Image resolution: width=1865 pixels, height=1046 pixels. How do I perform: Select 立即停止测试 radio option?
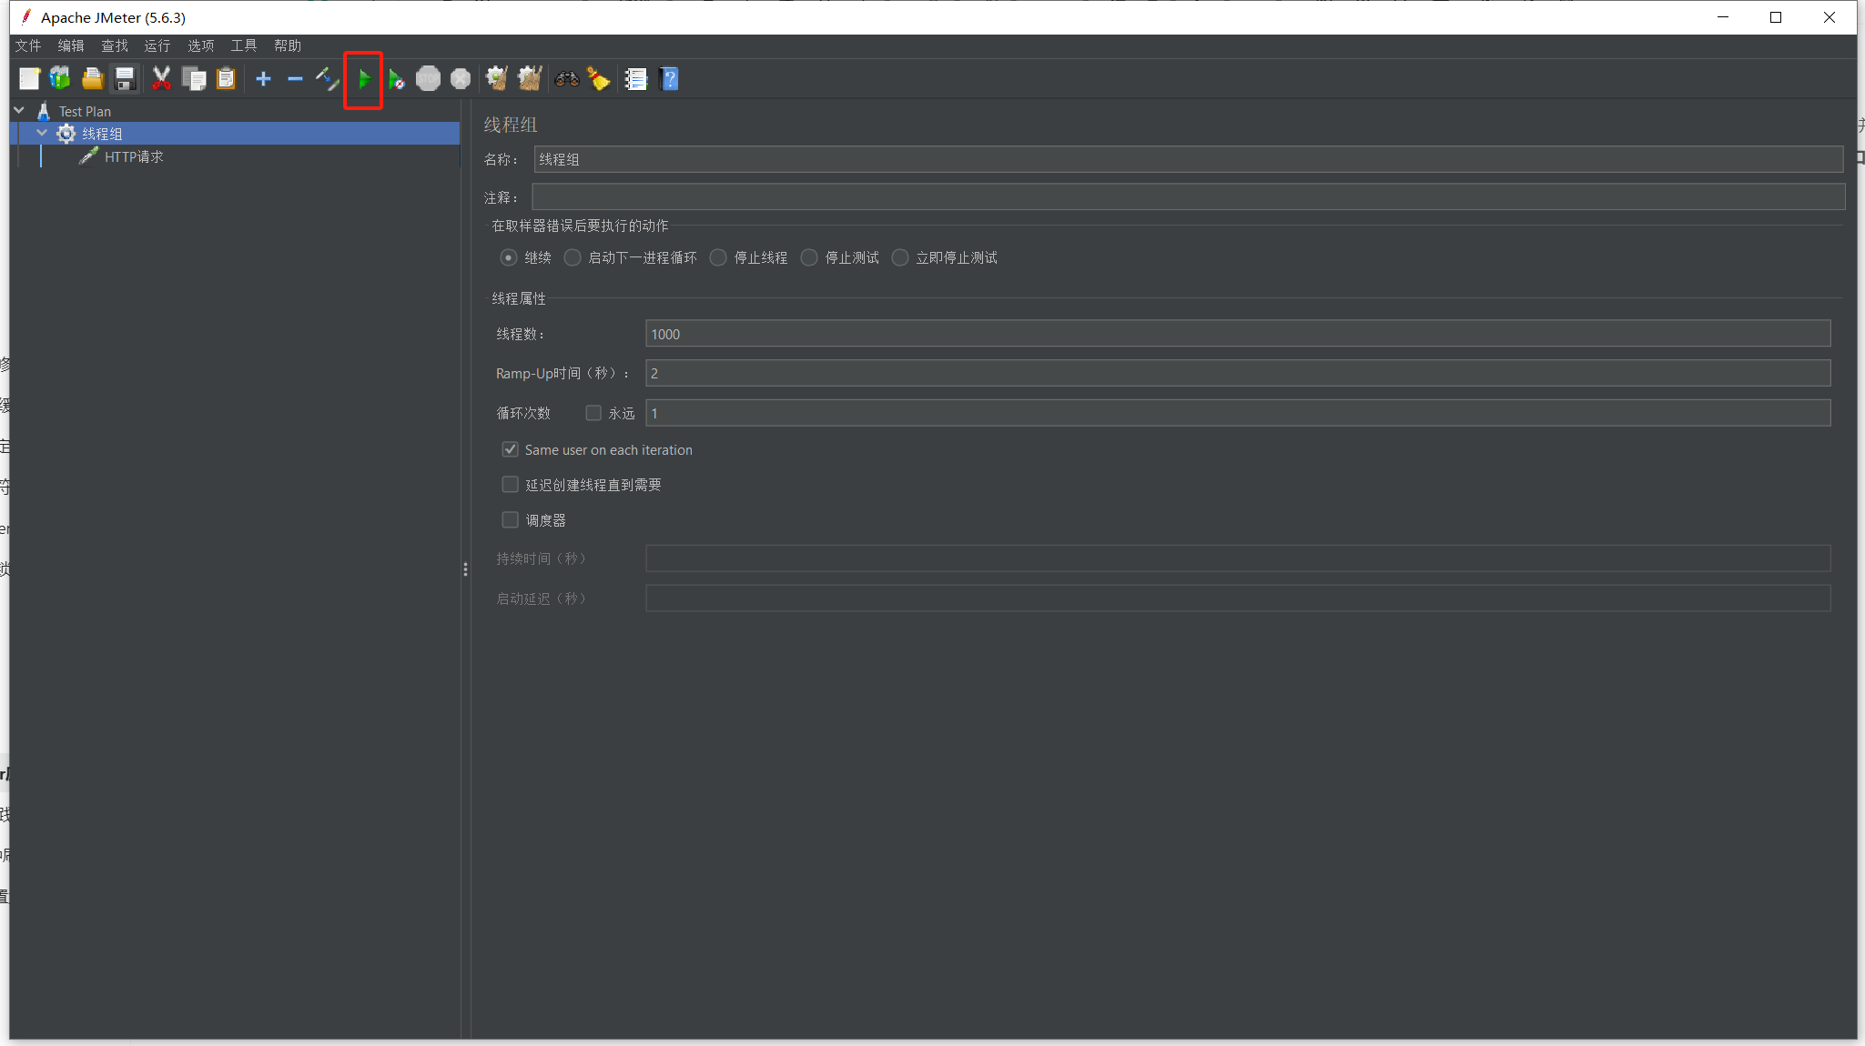[x=900, y=257]
